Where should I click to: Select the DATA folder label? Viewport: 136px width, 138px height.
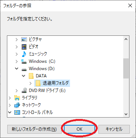[41, 76]
